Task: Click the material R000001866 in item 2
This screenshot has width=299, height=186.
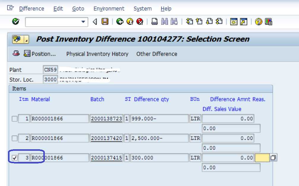Action: point(60,138)
